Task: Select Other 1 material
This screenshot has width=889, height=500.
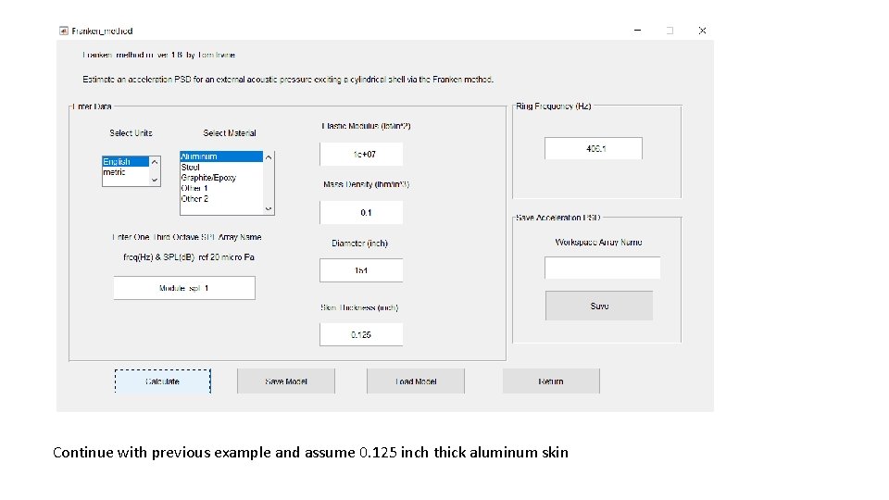Action: (221, 188)
